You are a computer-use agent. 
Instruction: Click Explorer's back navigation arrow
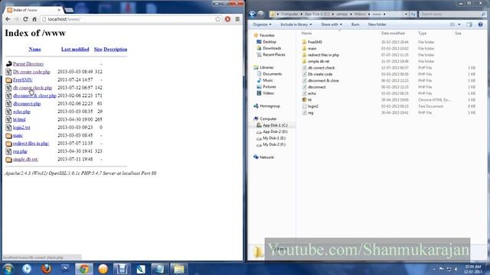coord(252,14)
